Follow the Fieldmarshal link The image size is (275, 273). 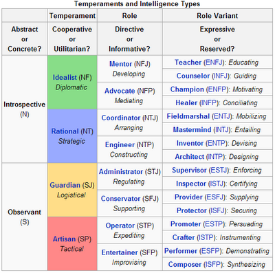(x=188, y=116)
